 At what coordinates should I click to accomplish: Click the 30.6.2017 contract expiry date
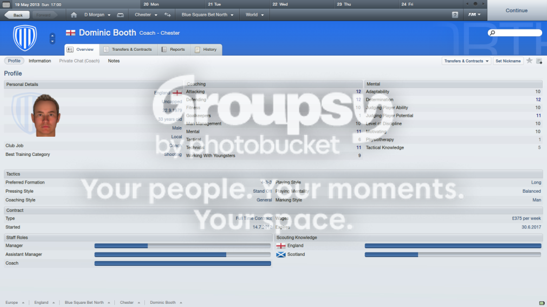tap(531, 227)
